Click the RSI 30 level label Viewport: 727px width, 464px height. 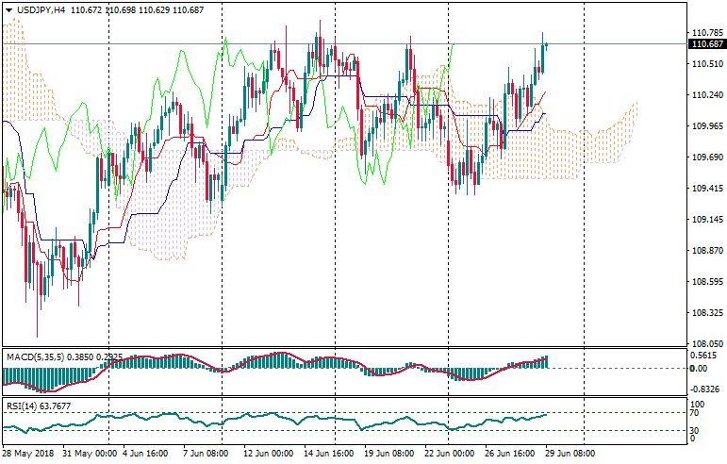coord(696,431)
